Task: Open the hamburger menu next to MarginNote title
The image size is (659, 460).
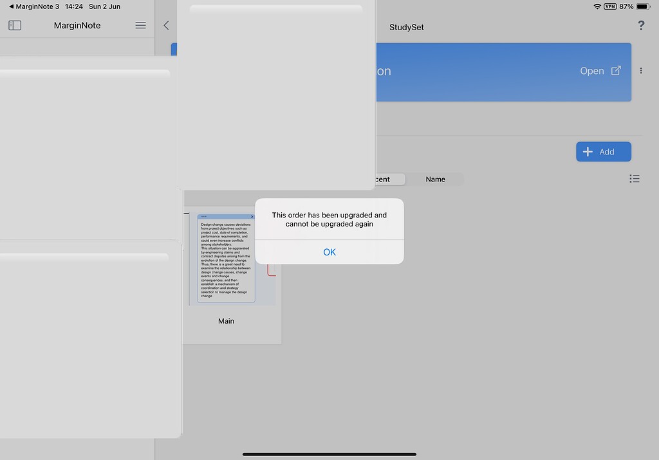Action: pos(140,25)
